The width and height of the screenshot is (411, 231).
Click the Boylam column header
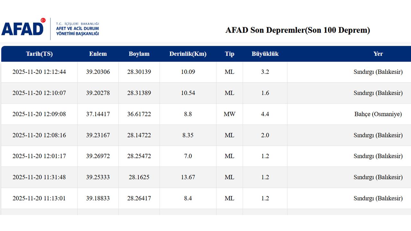[x=139, y=54]
